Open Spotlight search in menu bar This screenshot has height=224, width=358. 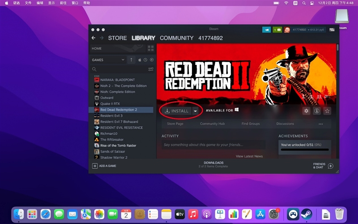[304, 3]
